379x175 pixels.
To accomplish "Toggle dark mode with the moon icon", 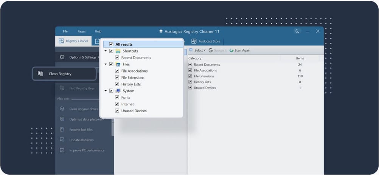I will click(297, 31).
